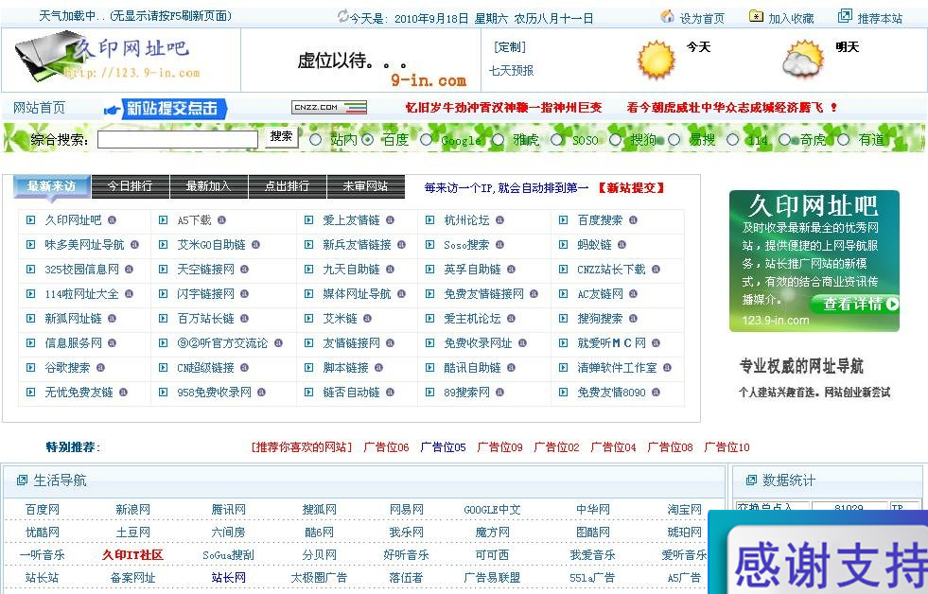Image resolution: width=928 pixels, height=594 pixels.
Task: Select the 有道 search radio button
Action: click(x=844, y=140)
